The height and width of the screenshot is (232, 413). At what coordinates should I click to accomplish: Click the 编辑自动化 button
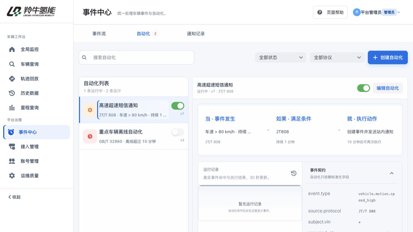click(x=388, y=88)
